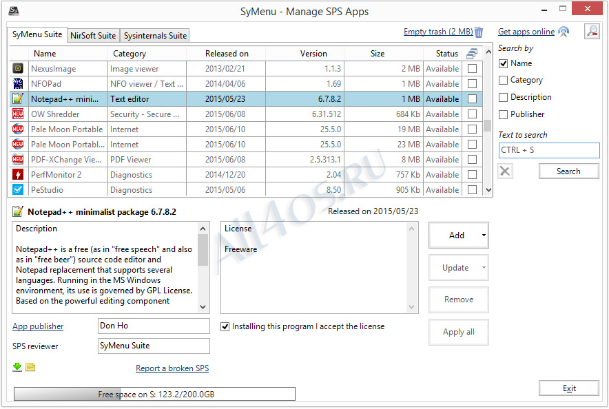Click the trash bin icon
The width and height of the screenshot is (609, 409).
pos(479,32)
